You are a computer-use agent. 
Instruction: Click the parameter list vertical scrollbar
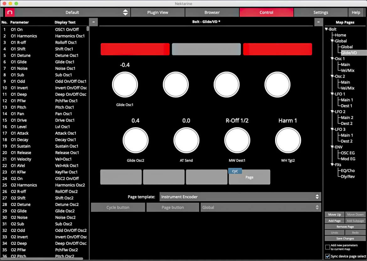(88, 28)
